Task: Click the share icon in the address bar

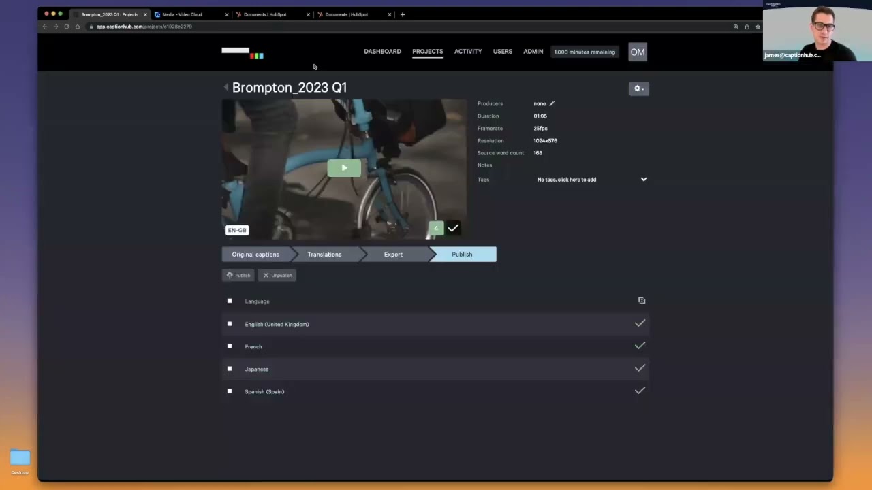Action: click(747, 27)
